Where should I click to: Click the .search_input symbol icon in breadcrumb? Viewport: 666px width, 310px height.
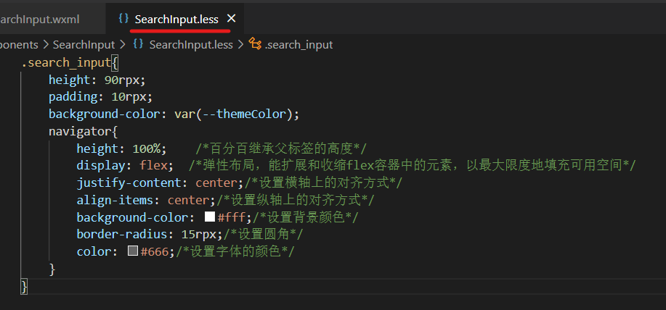tap(255, 44)
